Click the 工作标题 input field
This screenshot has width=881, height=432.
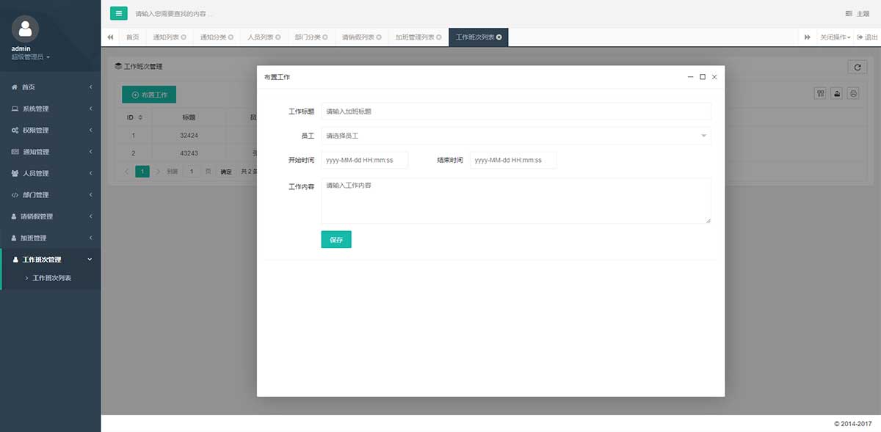coord(515,111)
